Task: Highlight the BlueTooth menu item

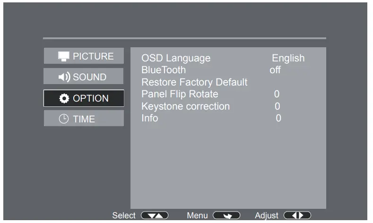Action: [x=164, y=70]
